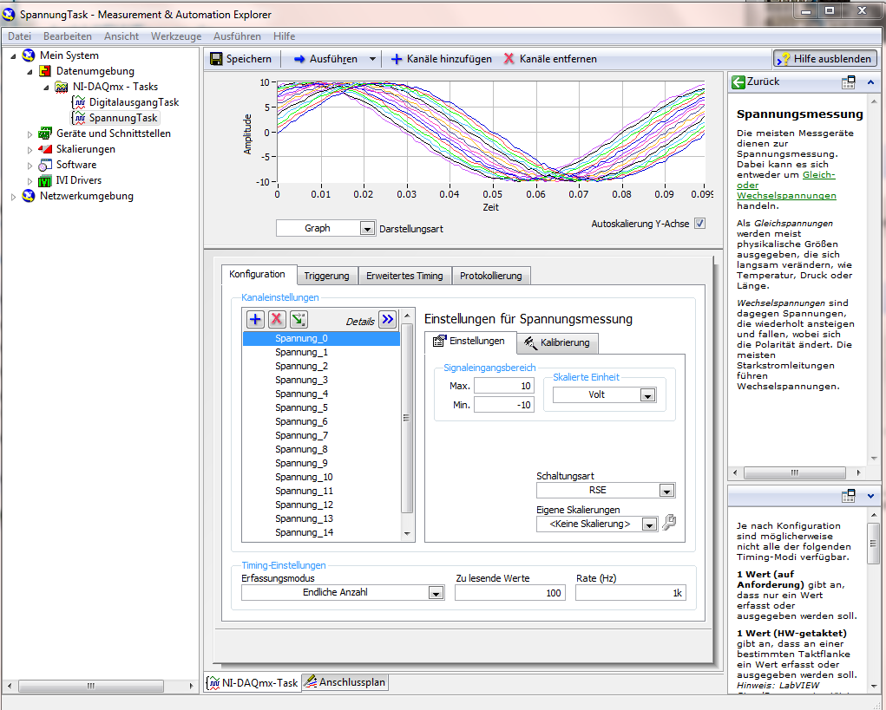This screenshot has height=710, width=886.
Task: Open the Erfassungsmodus dropdown
Action: pos(436,593)
